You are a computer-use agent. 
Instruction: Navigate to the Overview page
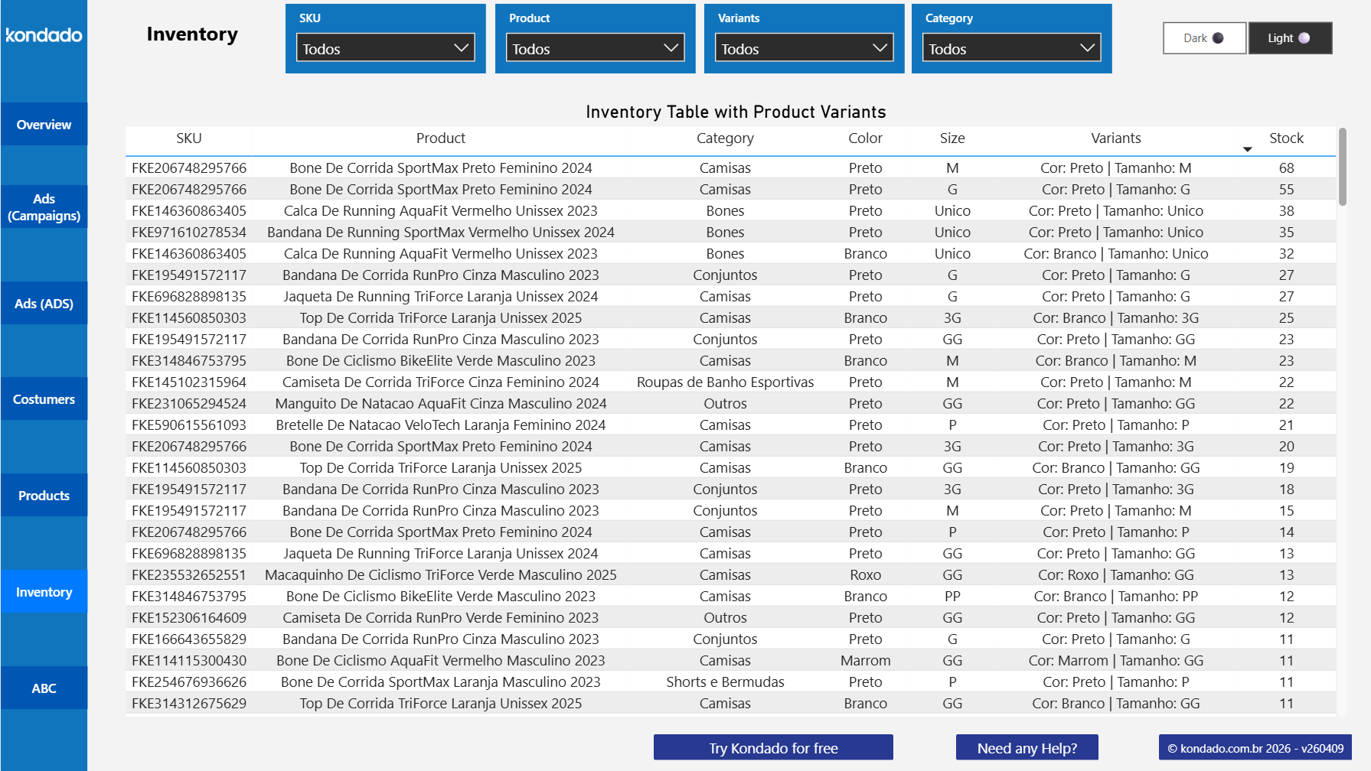pos(44,124)
